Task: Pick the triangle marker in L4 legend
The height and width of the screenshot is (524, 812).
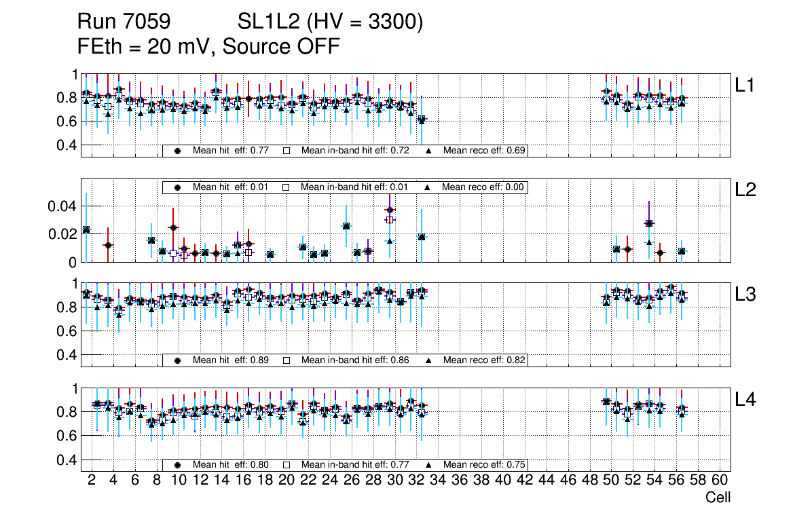Action: tap(429, 465)
